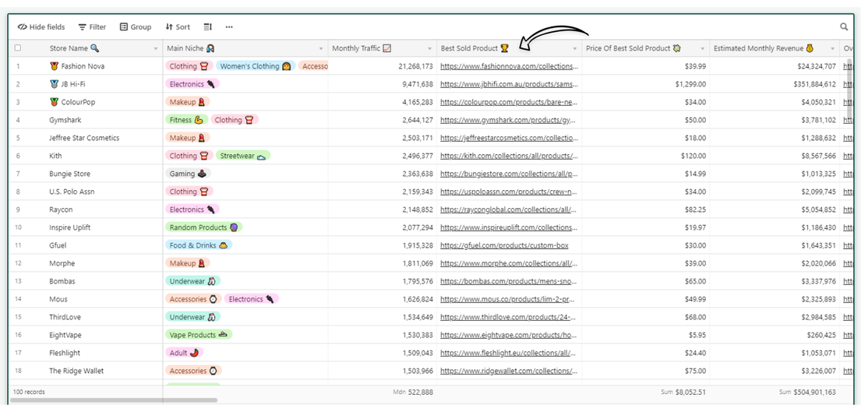861x405 pixels.
Task: Open the Fashion Nova product link
Action: (x=509, y=66)
